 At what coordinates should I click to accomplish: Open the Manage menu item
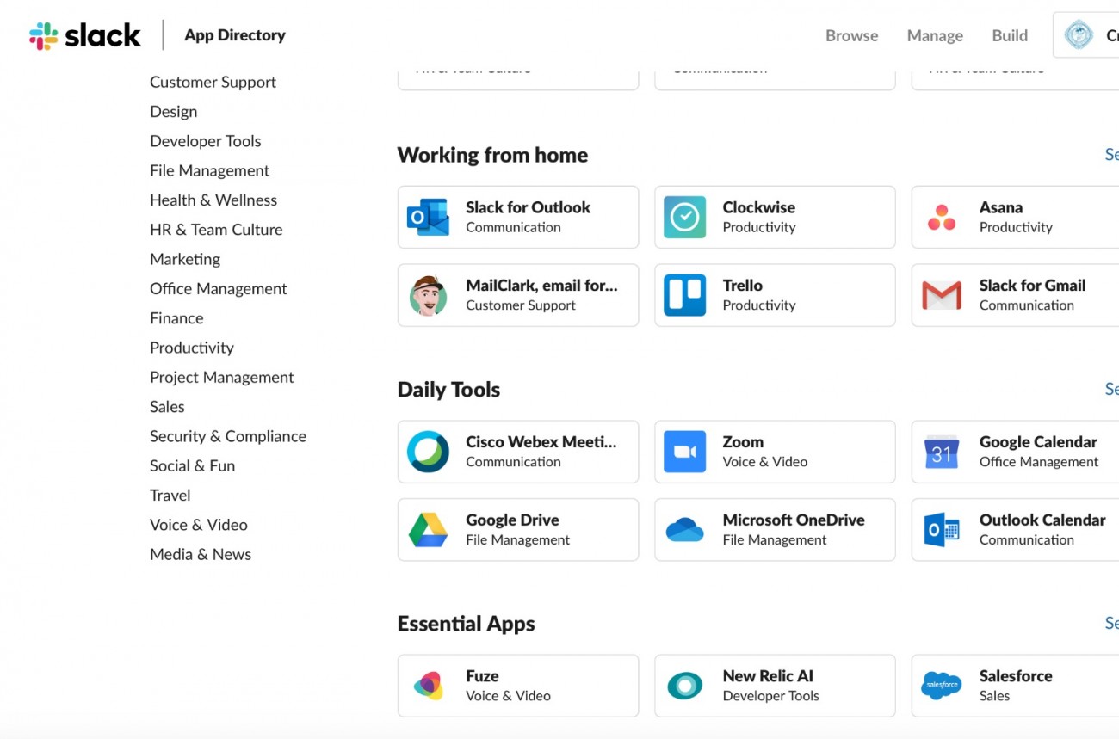pyautogui.click(x=935, y=35)
